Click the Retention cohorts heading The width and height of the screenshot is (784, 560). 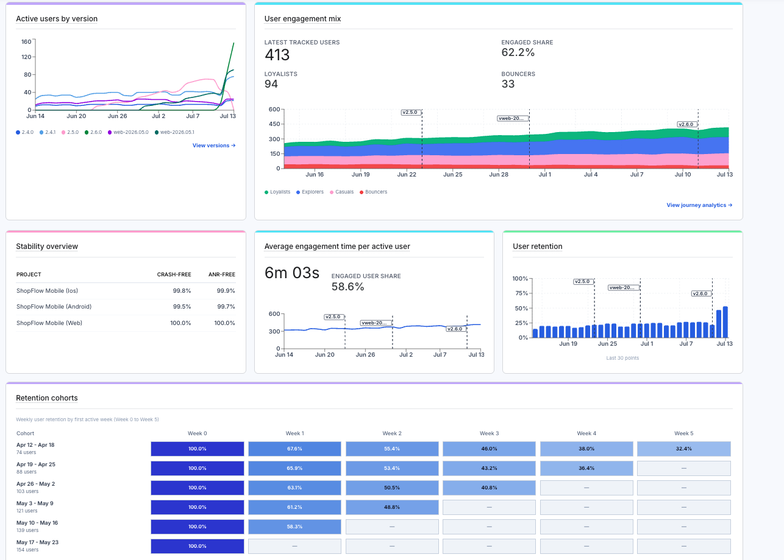coord(47,398)
